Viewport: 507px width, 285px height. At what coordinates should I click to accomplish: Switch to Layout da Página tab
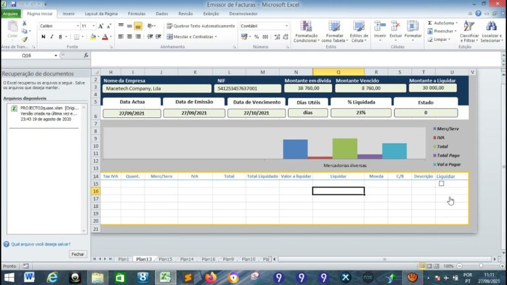tap(101, 14)
